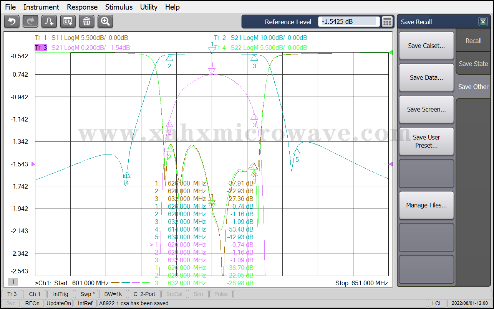The height and width of the screenshot is (309, 494).
Task: Click the trash delete icon
Action: pyautogui.click(x=87, y=21)
